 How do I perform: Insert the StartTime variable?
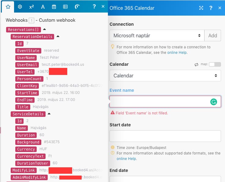click(x=27, y=93)
